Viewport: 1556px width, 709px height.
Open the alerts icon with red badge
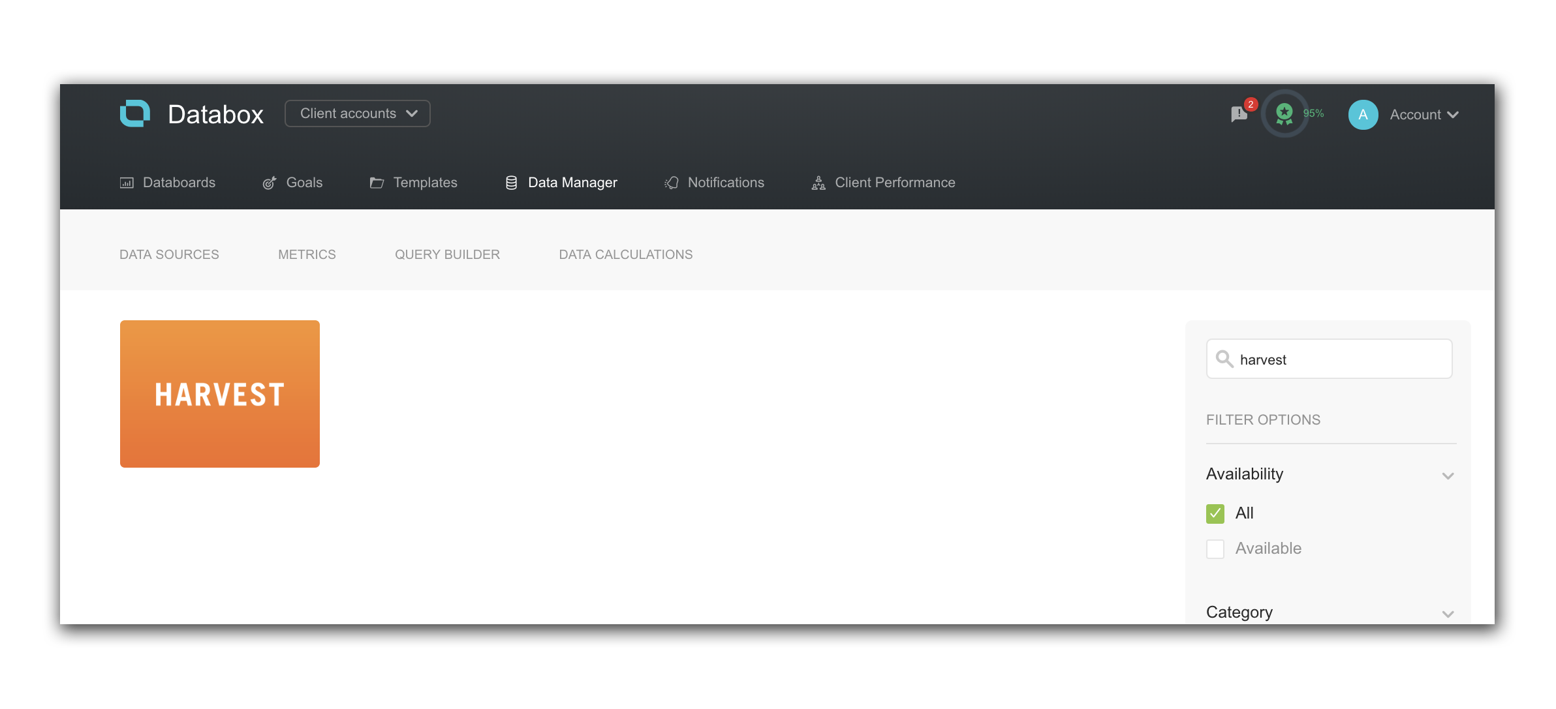1238,114
